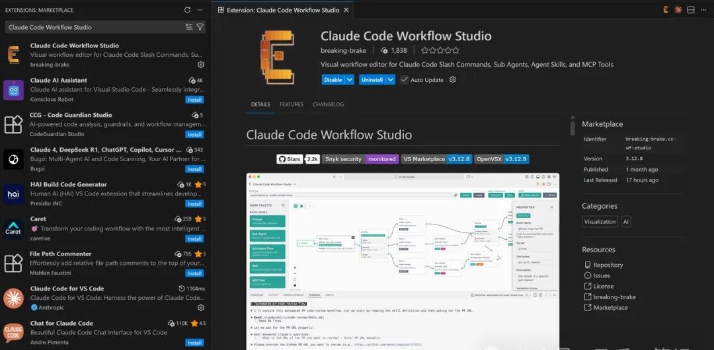Split the editor layout
Viewport: 714px width, 350px height.
pyautogui.click(x=691, y=9)
